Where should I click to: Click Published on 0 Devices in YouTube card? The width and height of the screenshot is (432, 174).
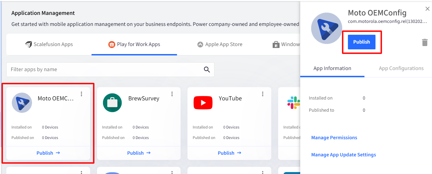216,138
